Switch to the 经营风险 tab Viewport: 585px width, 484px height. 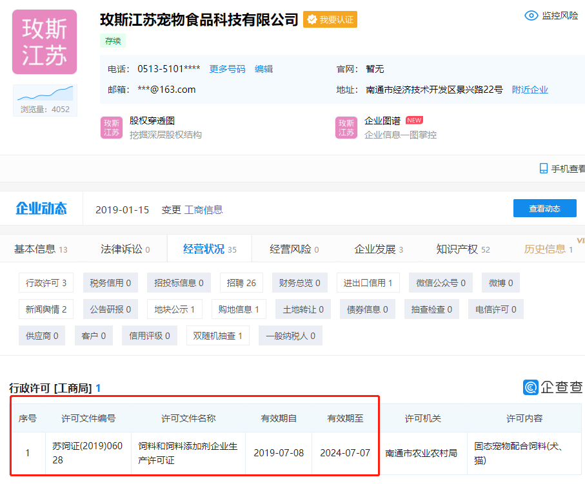coord(294,249)
